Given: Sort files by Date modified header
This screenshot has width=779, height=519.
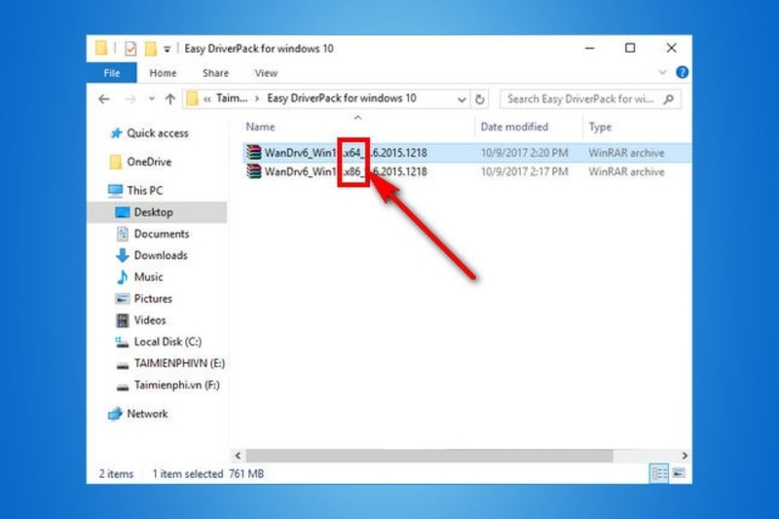Looking at the screenshot, I should (x=514, y=128).
